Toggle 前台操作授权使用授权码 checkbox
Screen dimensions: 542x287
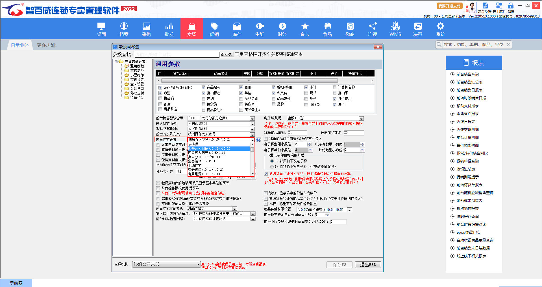(158, 188)
